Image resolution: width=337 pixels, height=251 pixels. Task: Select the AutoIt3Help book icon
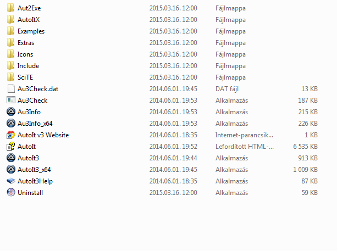(x=11, y=181)
